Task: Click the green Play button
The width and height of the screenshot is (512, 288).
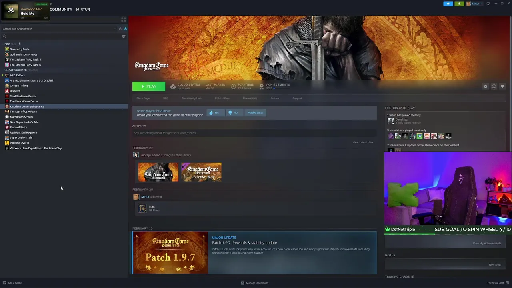Action: coord(148,86)
